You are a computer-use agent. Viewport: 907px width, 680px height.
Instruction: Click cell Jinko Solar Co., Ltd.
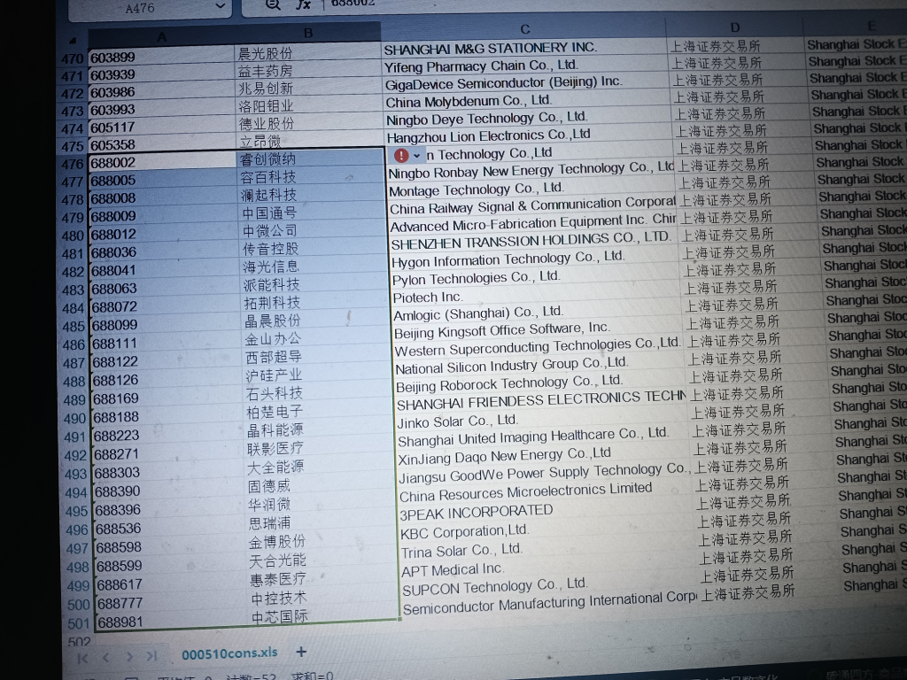coord(544,421)
